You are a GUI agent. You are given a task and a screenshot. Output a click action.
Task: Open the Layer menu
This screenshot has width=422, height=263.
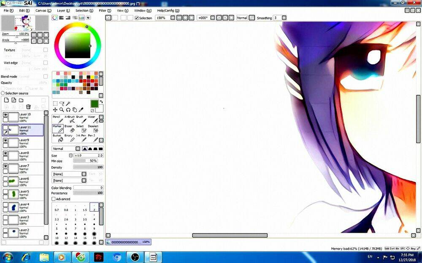(63, 11)
